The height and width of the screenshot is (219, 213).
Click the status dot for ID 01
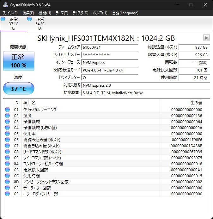pyautogui.click(x=7, y=109)
